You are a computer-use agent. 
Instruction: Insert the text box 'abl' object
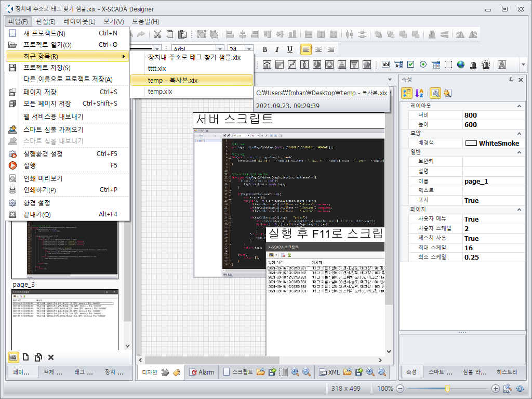386,65
